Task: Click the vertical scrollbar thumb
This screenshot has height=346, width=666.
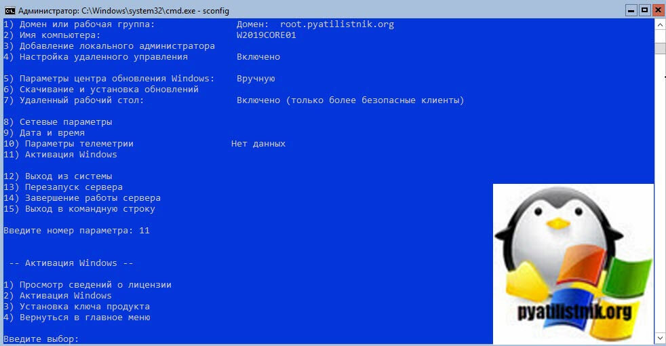Action: tap(660, 49)
